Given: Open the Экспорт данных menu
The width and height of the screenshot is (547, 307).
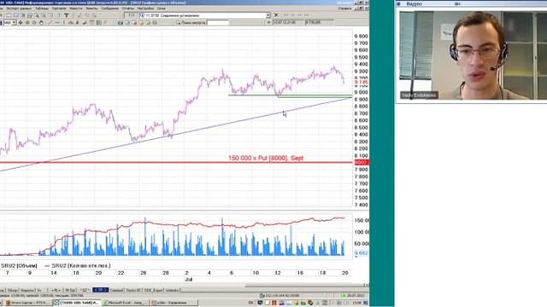Looking at the screenshot, I should (19, 9).
